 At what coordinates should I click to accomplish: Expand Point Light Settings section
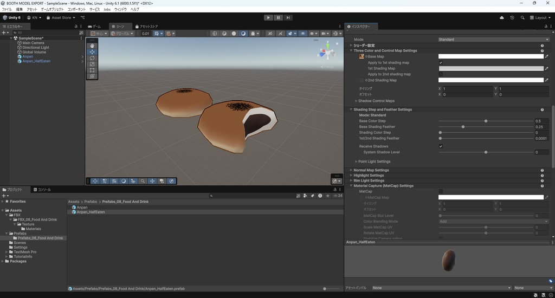(x=356, y=162)
